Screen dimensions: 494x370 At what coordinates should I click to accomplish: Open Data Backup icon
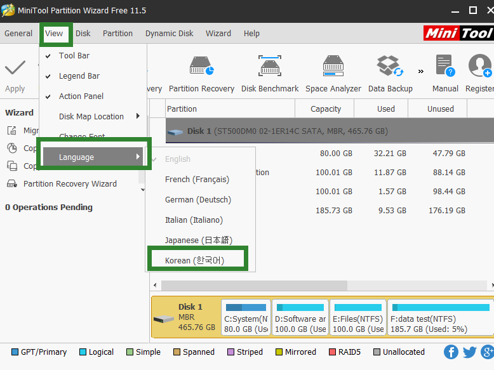390,65
